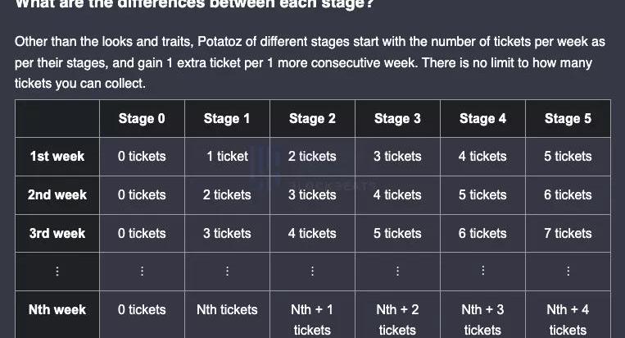Click the 3rd week row label
This screenshot has height=338, width=625.
57,233
